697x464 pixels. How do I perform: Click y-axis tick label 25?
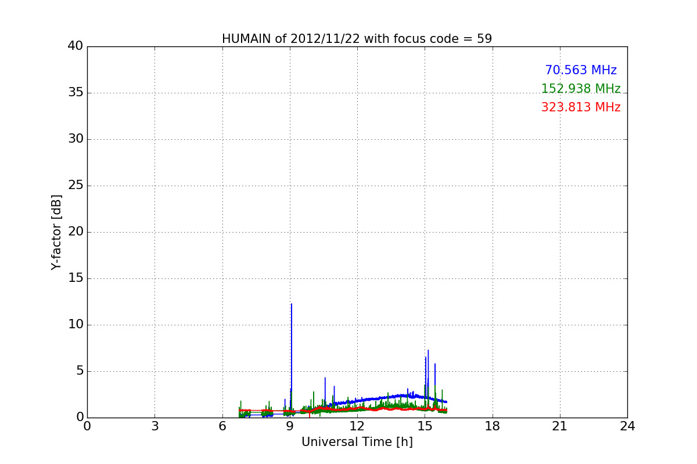[x=76, y=186]
